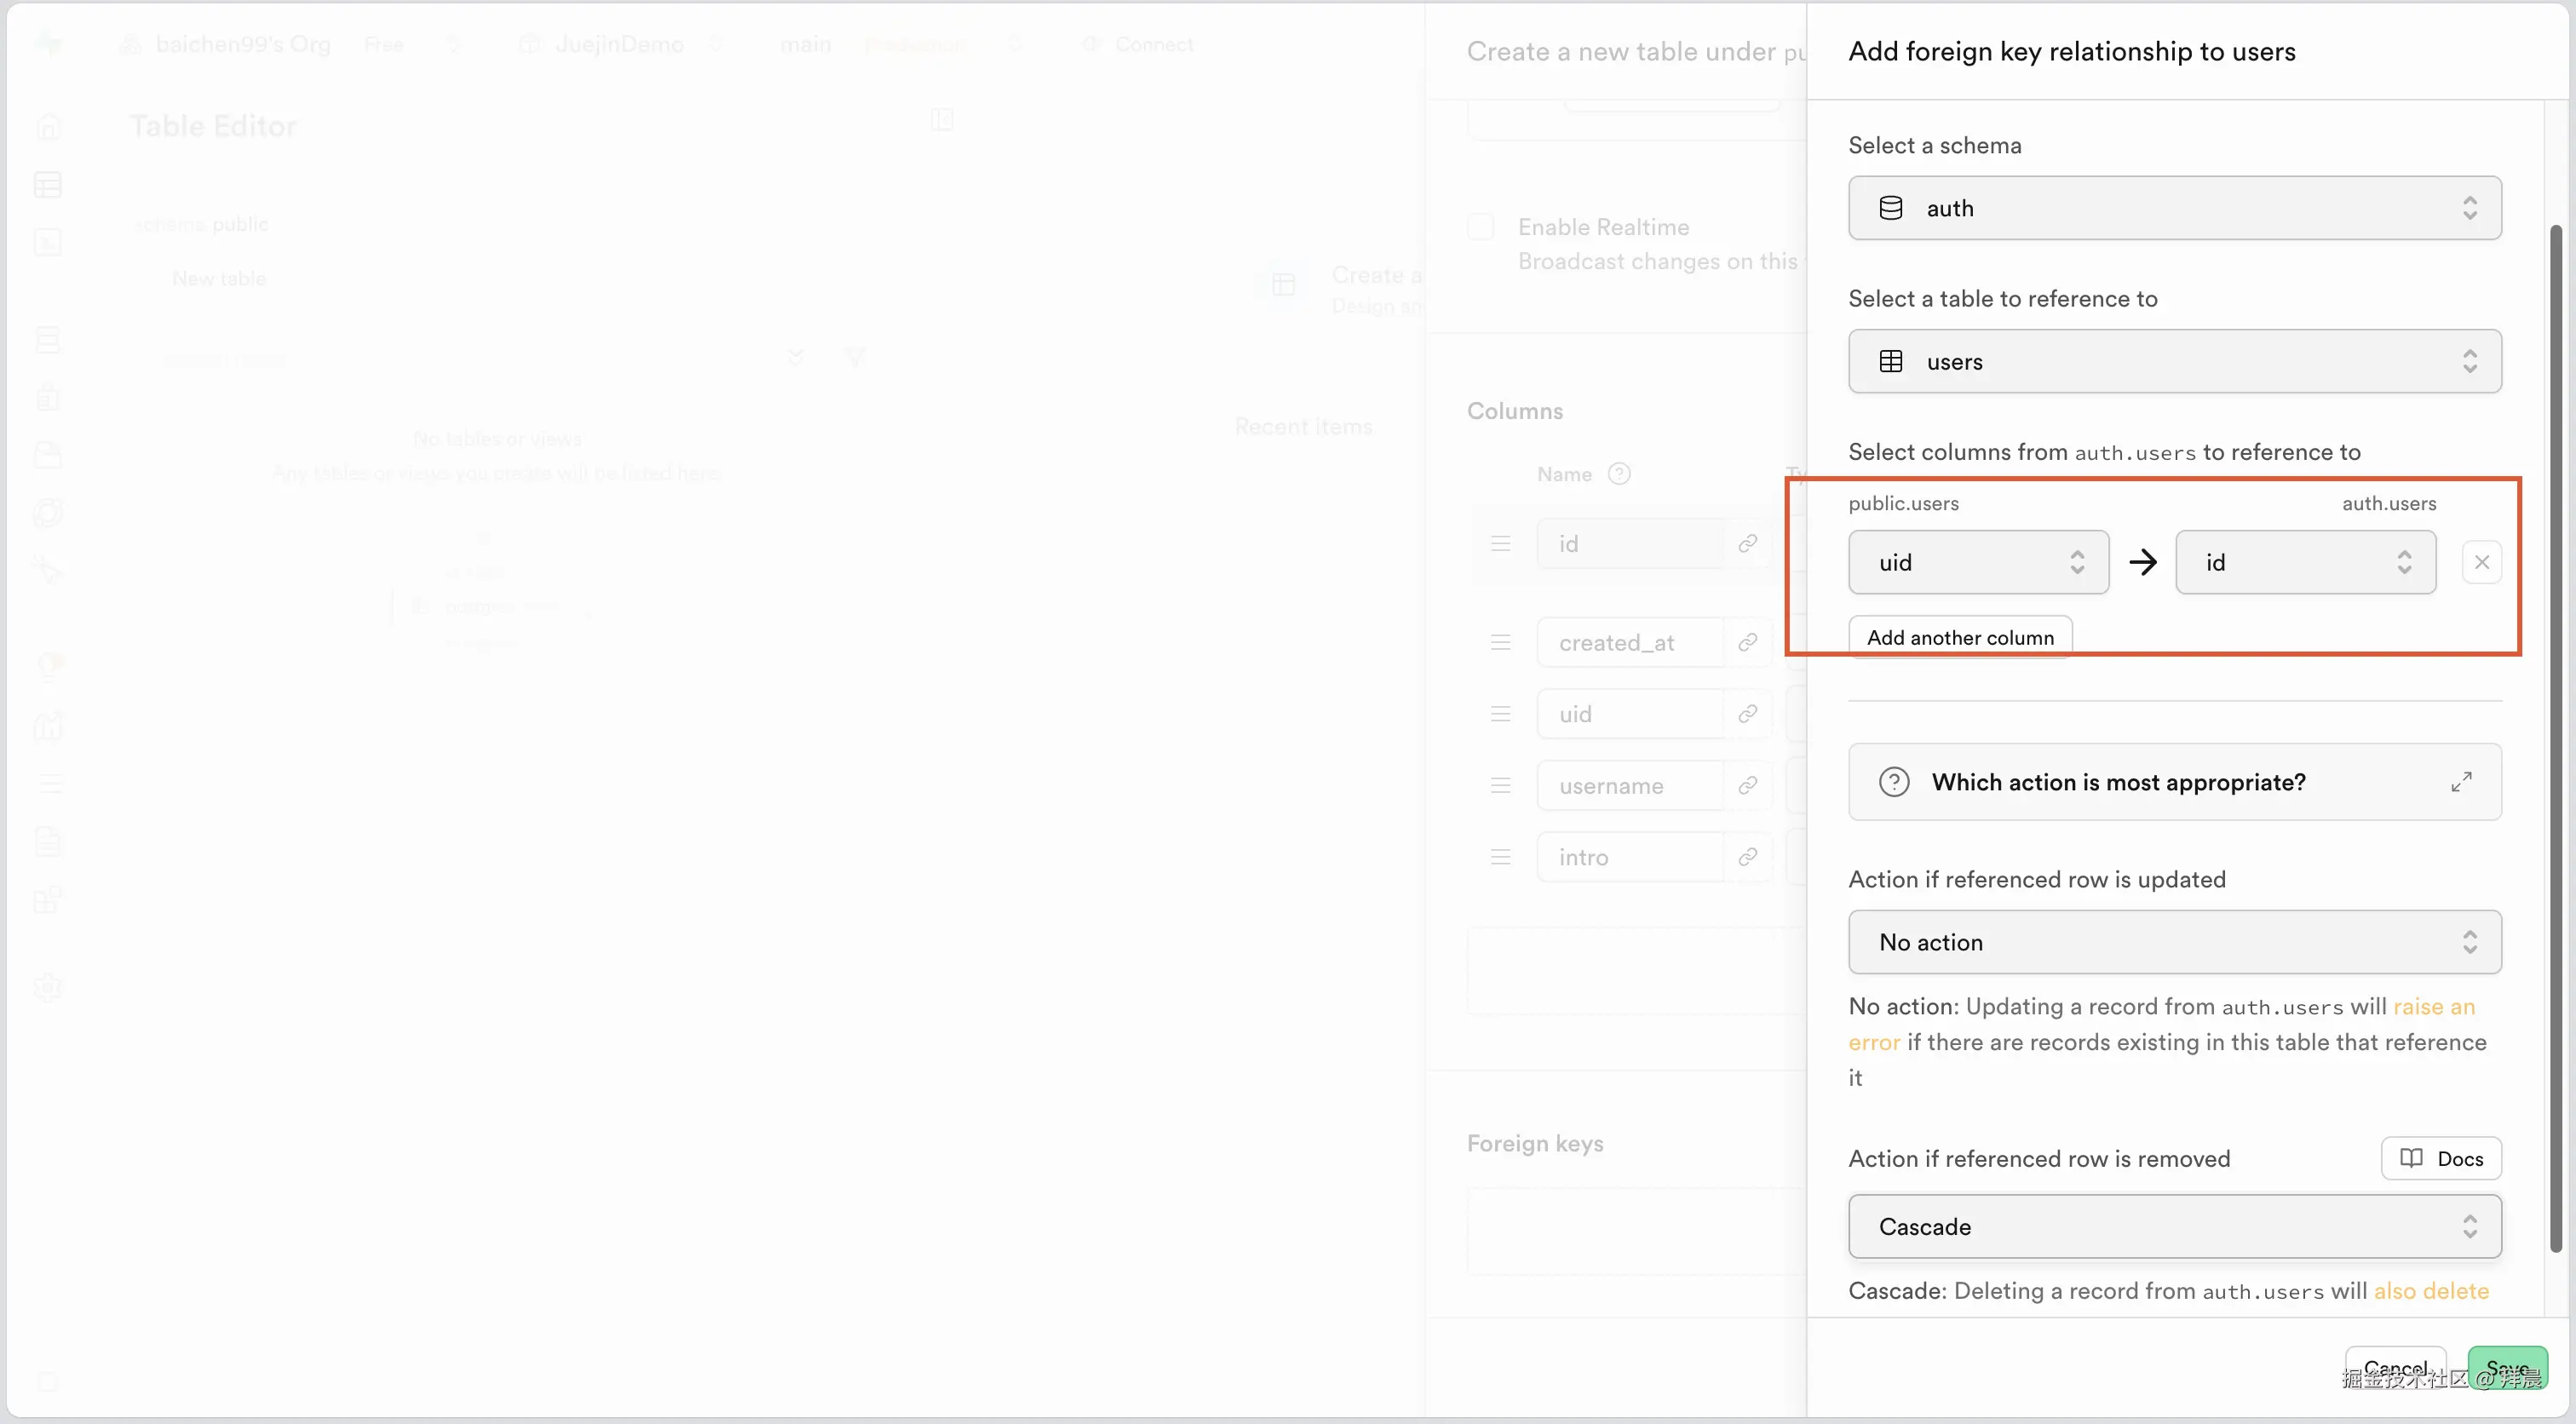Open the users table reference dropdown
Viewport: 2576px width, 1424px height.
pyautogui.click(x=2174, y=361)
